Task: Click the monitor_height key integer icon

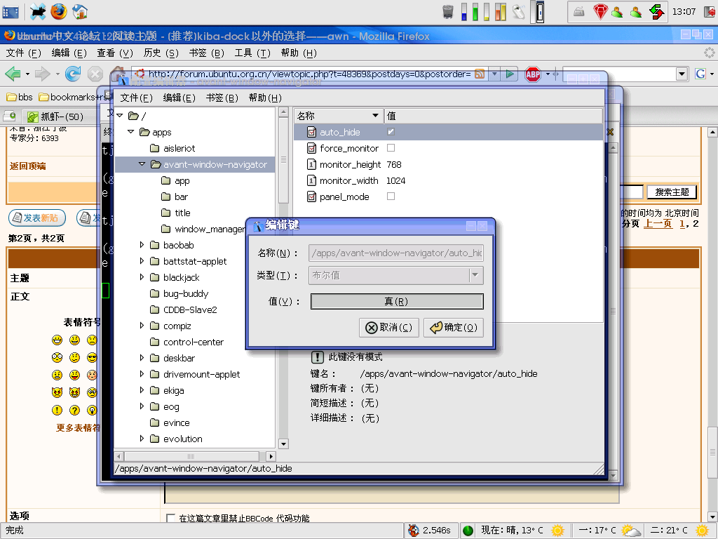Action: (x=311, y=164)
